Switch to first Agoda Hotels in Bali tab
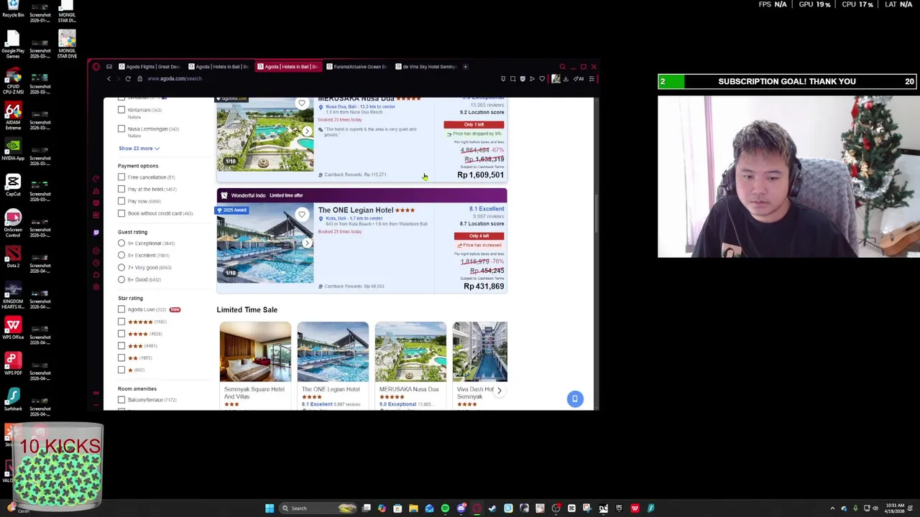Screen dimensions: 920x517 pyautogui.click(x=218, y=67)
